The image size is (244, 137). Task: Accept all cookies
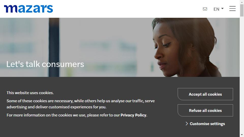[205, 94]
